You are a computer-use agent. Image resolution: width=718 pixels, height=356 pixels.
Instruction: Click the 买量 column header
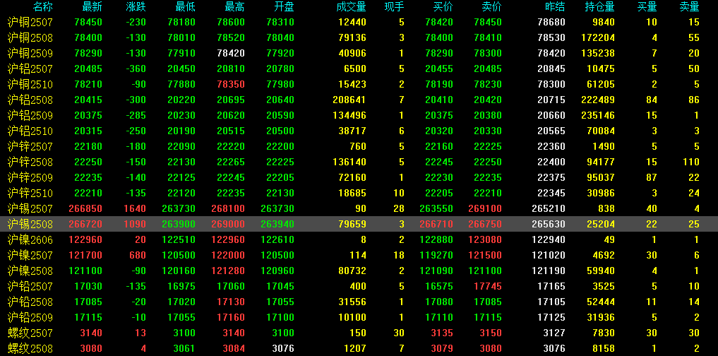point(647,7)
